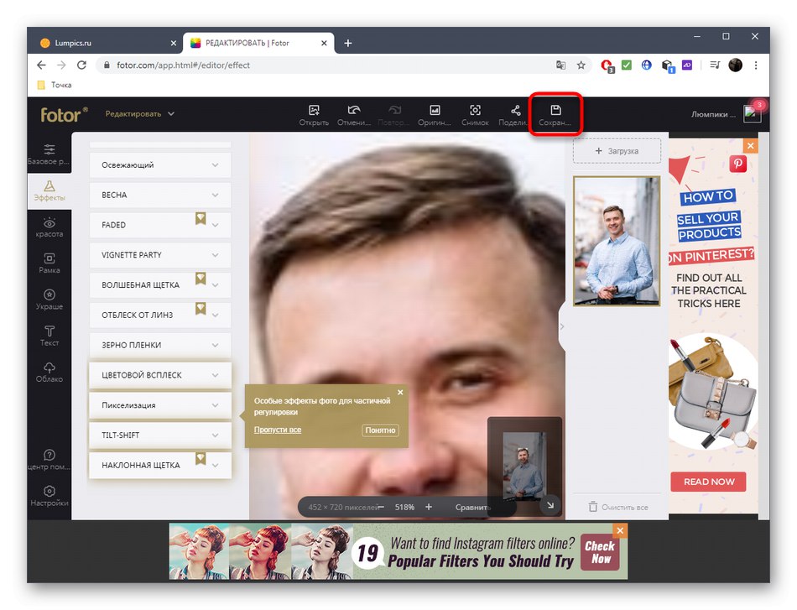797x610 pixels.
Task: Expand the Пикселизация effect group
Action: click(160, 405)
